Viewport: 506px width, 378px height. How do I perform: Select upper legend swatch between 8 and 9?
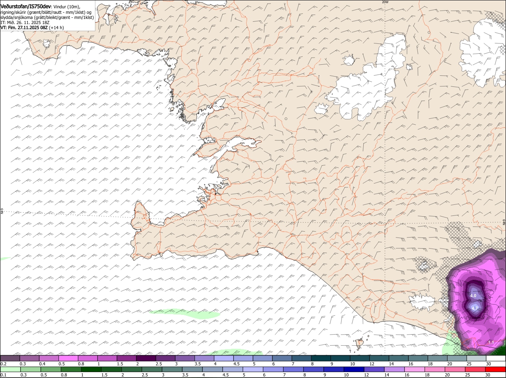(321, 358)
